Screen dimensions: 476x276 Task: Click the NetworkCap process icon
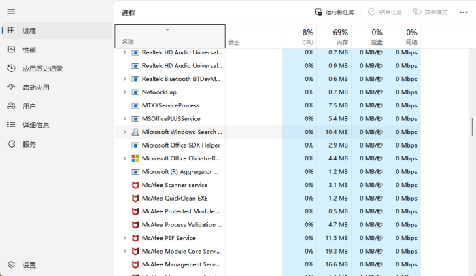point(135,92)
